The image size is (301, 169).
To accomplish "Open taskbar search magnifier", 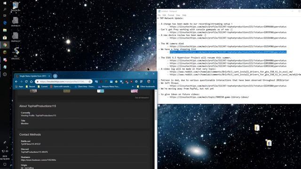I will (x=5, y=9).
